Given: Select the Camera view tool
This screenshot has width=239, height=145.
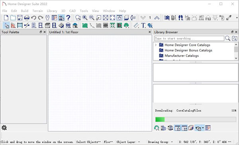Looking at the screenshot, I should click(167, 18).
